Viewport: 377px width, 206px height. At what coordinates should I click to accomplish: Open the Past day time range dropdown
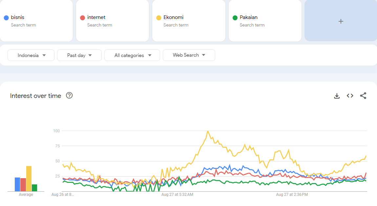79,55
